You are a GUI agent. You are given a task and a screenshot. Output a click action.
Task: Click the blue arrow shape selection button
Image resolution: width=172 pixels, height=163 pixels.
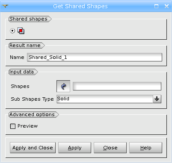tap(63, 86)
